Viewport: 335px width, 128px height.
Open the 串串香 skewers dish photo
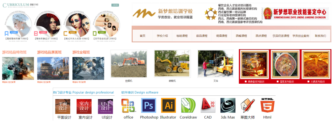[255, 65]
